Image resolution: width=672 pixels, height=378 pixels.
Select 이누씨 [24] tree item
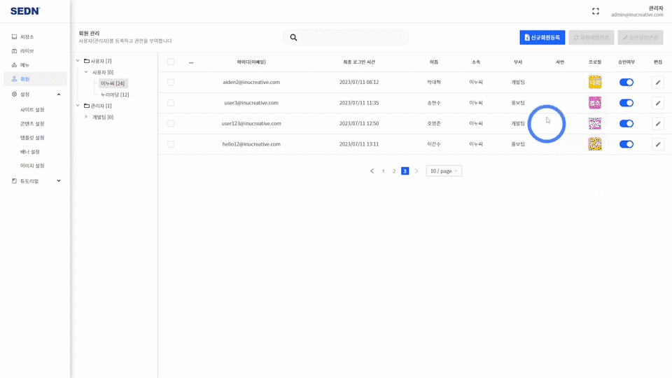click(113, 83)
